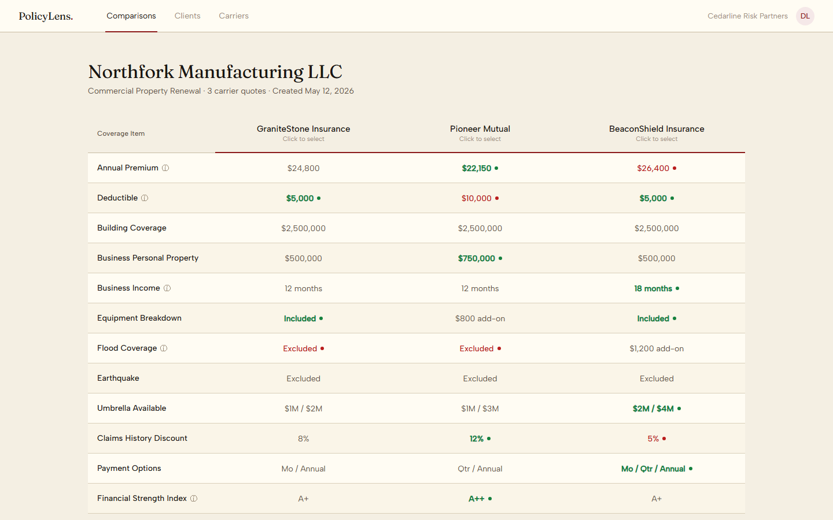Viewport: 833px width, 520px height.
Task: Select the Pioneer Mutual carrier column
Action: pos(480,133)
